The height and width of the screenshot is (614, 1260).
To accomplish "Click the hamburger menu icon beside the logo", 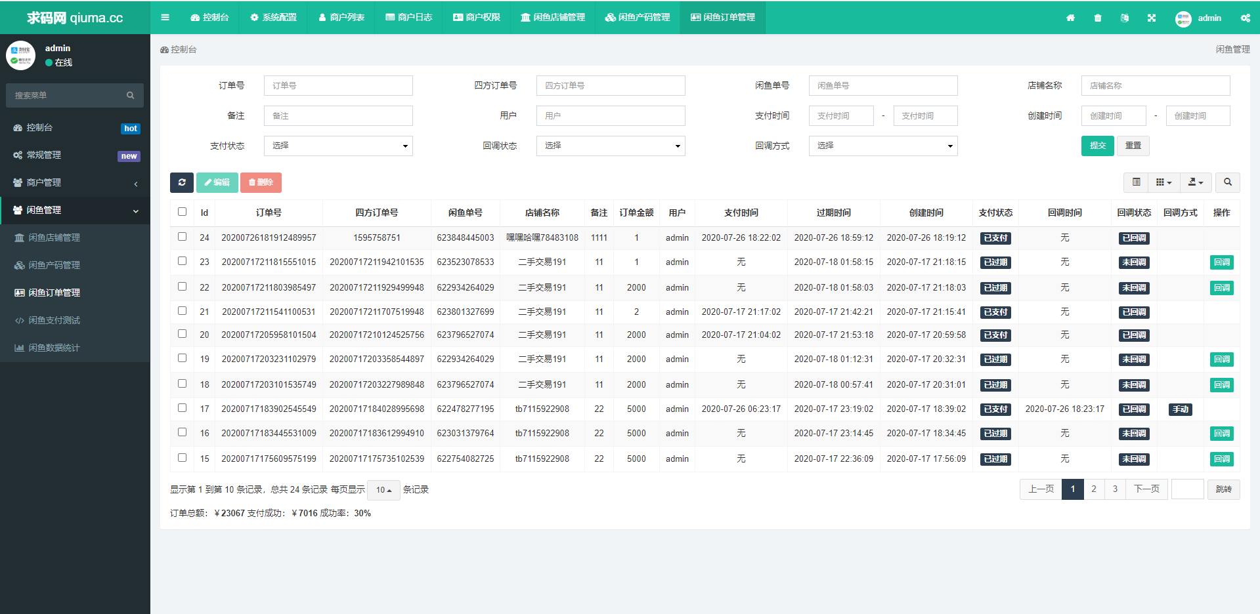I will click(x=165, y=18).
